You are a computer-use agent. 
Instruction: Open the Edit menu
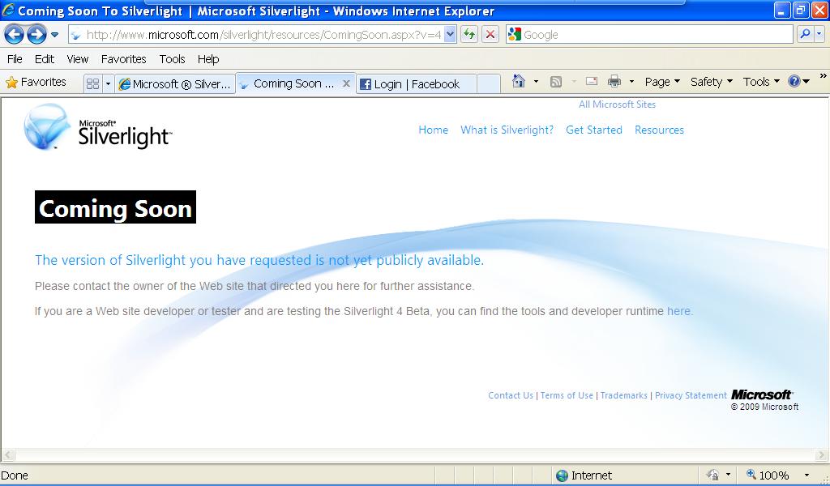tap(45, 59)
